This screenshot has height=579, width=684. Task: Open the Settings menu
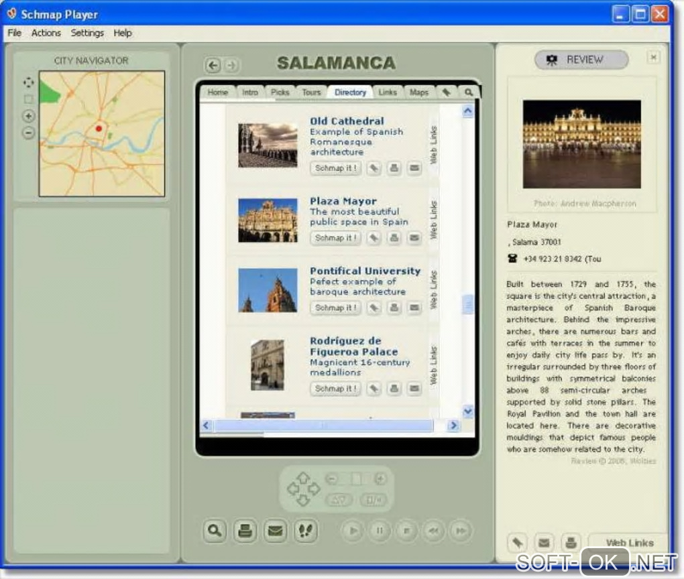click(87, 33)
